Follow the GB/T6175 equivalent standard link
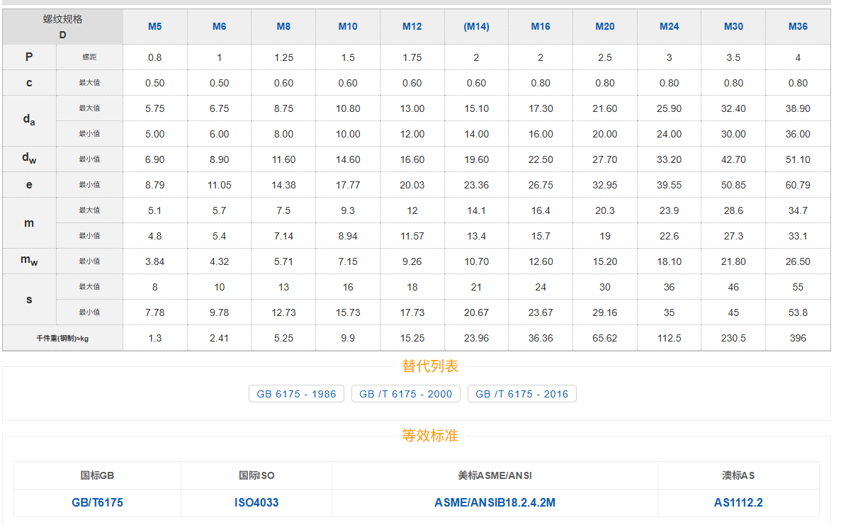Image resolution: width=858 pixels, height=525 pixels. coord(97,503)
